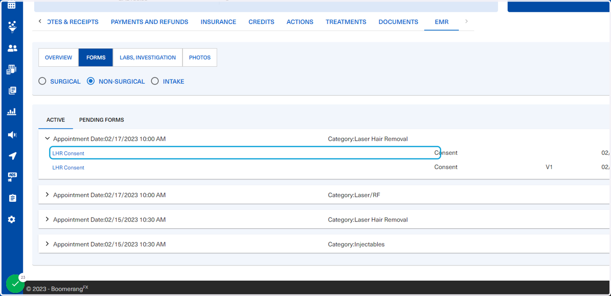
Task: Show the PENDING FORMS tab
Action: point(101,120)
